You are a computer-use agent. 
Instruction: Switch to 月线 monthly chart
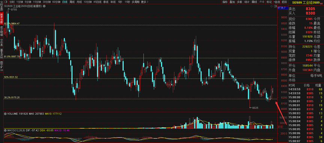tap(79, 2)
